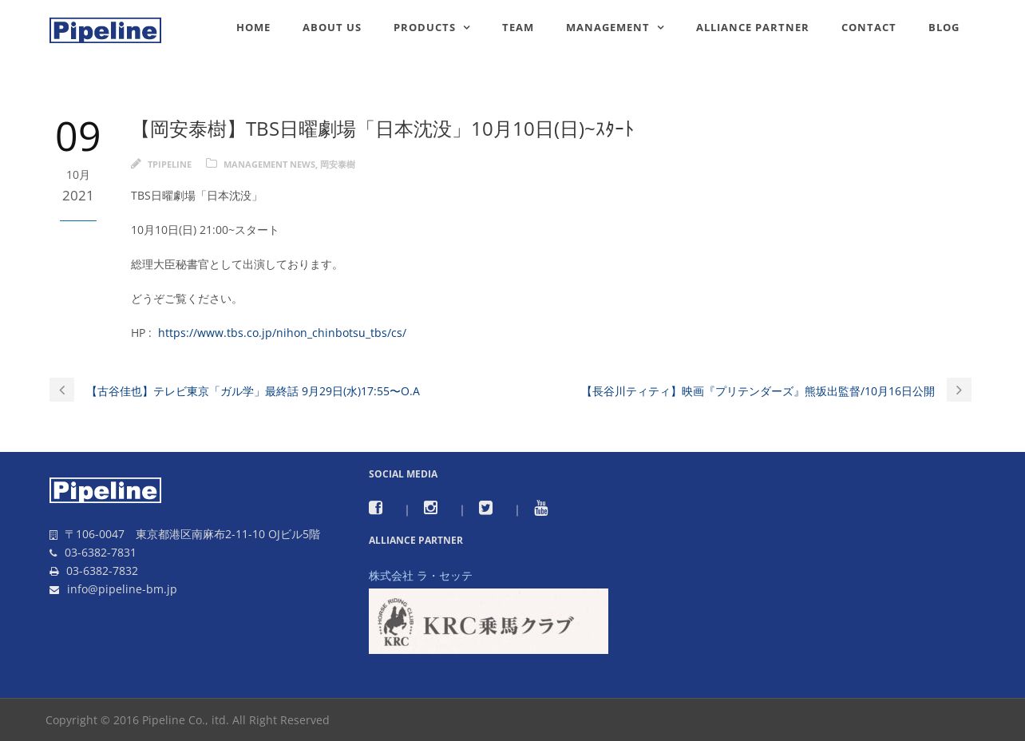Click the TPIPELINE author link
1025x741 pixels.
(x=169, y=164)
